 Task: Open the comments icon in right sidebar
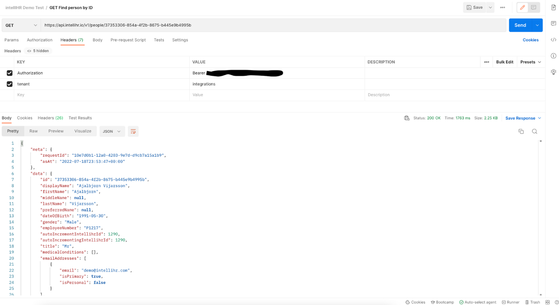554,24
